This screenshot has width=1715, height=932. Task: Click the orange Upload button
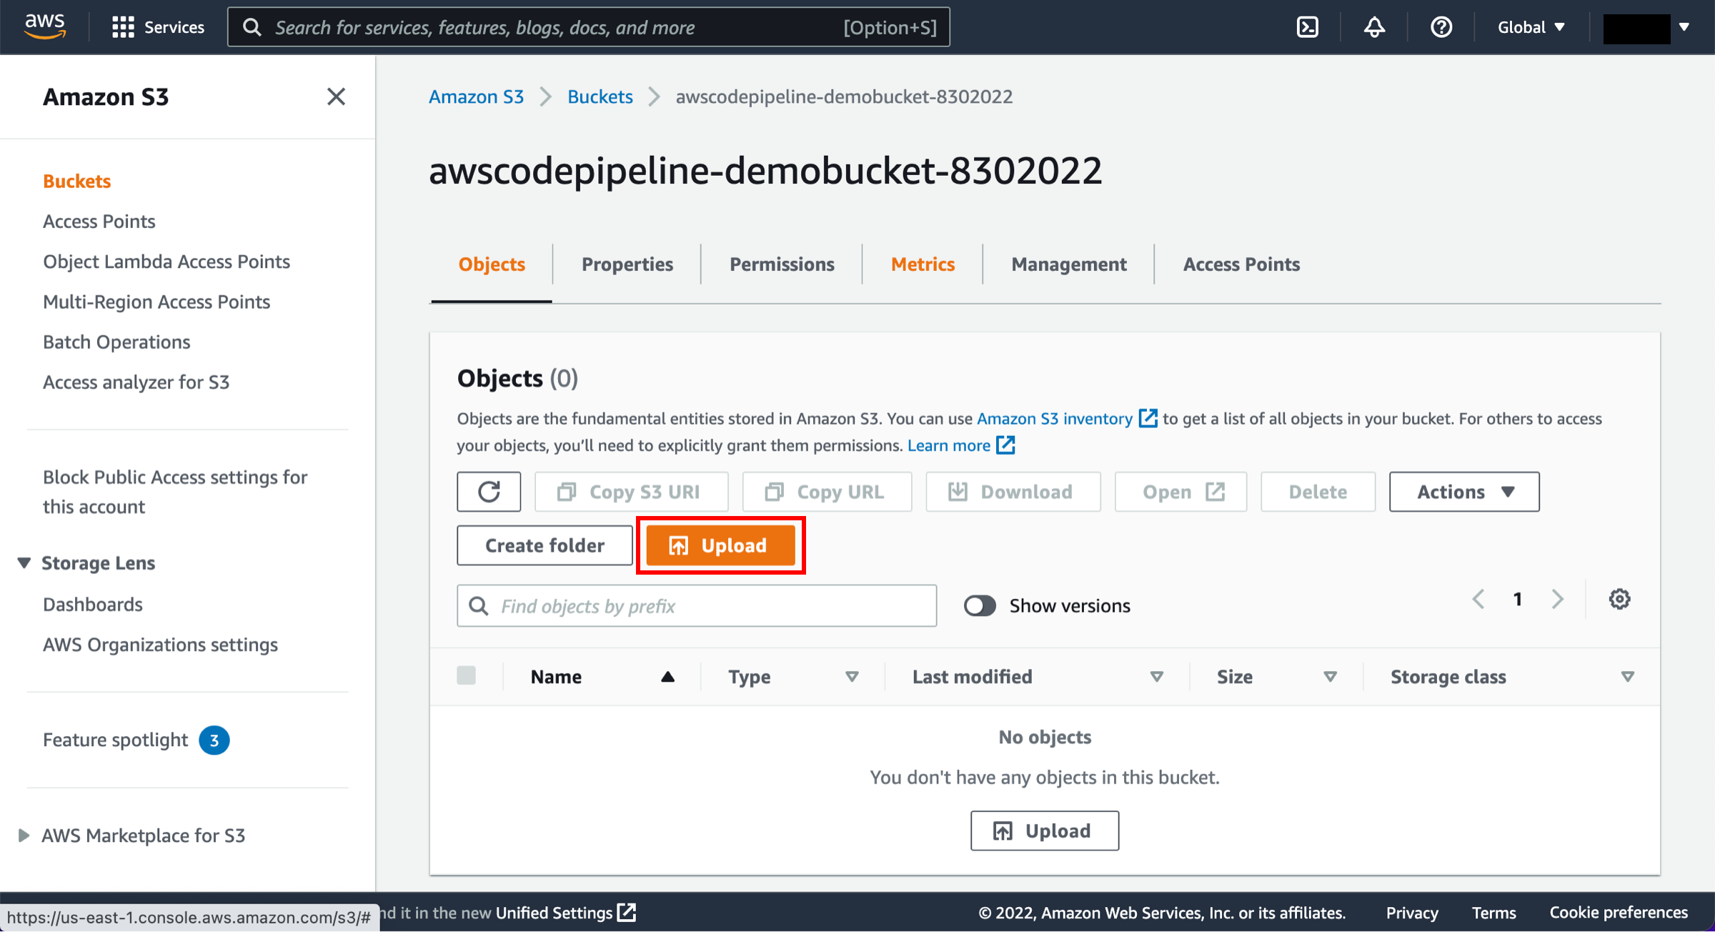(720, 545)
